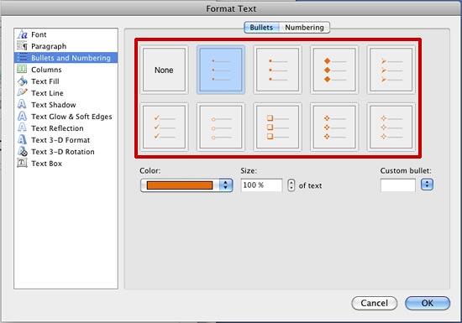
Task: Open the Font section label
Action: (39, 34)
